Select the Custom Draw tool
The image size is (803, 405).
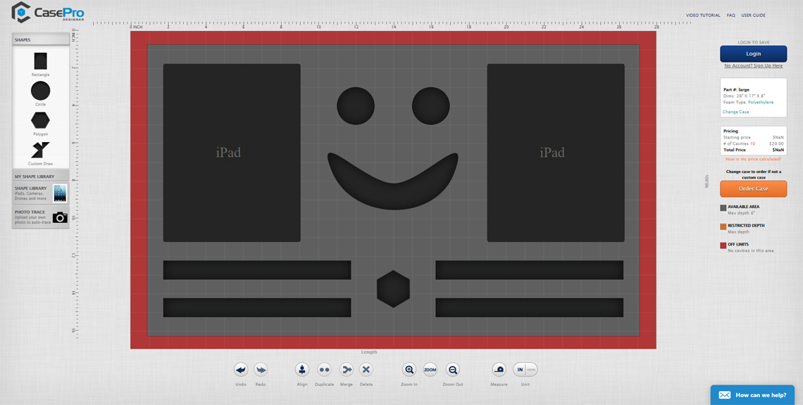pos(40,150)
